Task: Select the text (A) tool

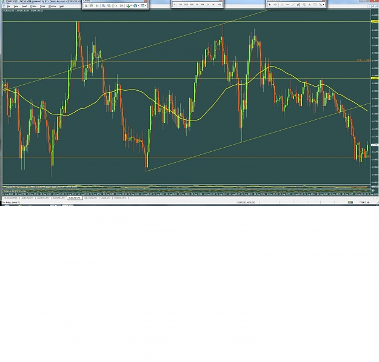Action: point(309,5)
